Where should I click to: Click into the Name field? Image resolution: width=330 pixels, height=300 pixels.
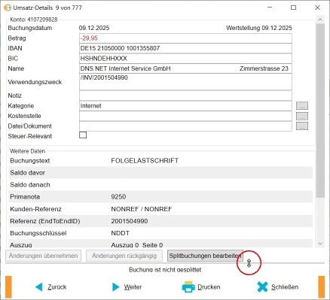[185, 68]
